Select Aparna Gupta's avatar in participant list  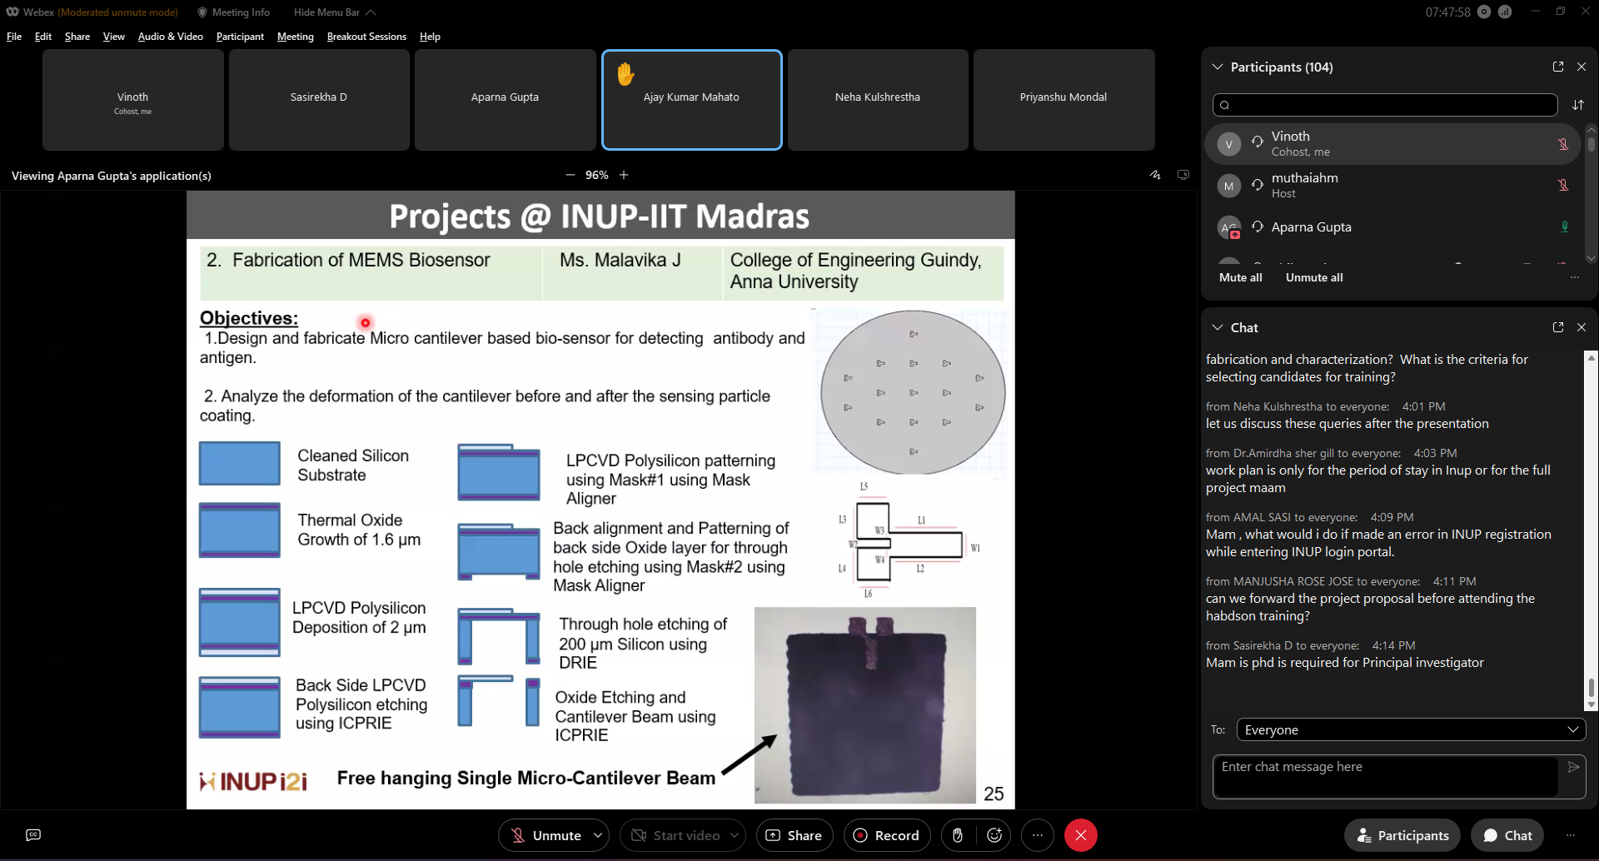tap(1229, 227)
